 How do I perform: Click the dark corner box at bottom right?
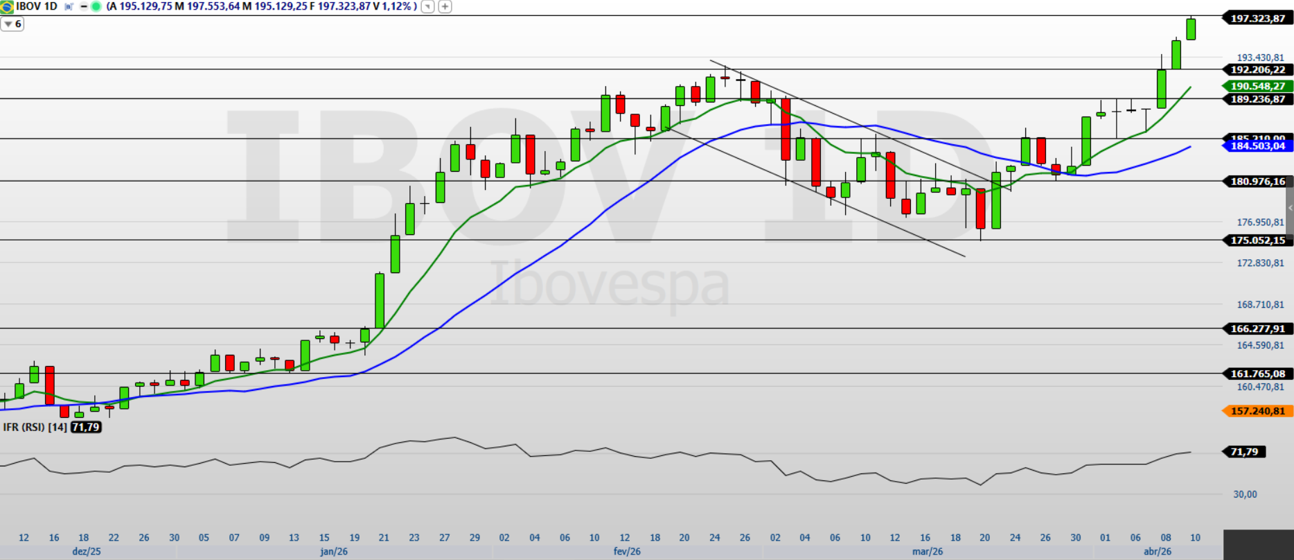point(1258,545)
